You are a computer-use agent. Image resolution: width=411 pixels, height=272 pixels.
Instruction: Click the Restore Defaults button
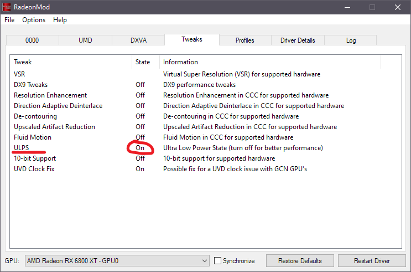300,261
